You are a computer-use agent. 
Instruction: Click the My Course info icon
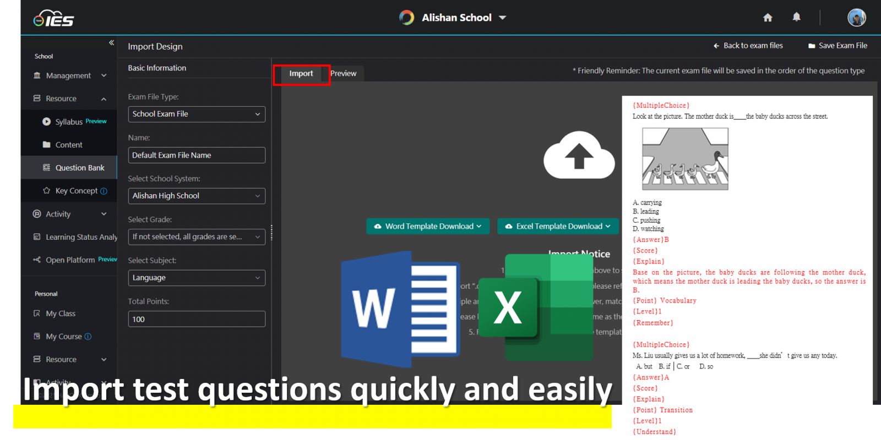coord(88,337)
